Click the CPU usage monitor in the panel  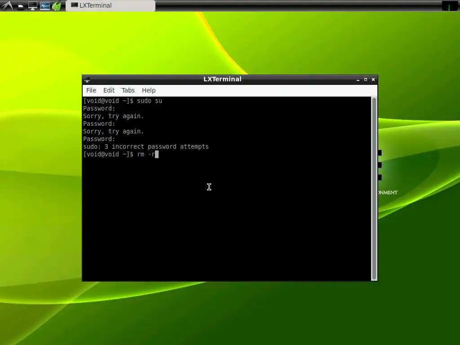coord(449,5)
